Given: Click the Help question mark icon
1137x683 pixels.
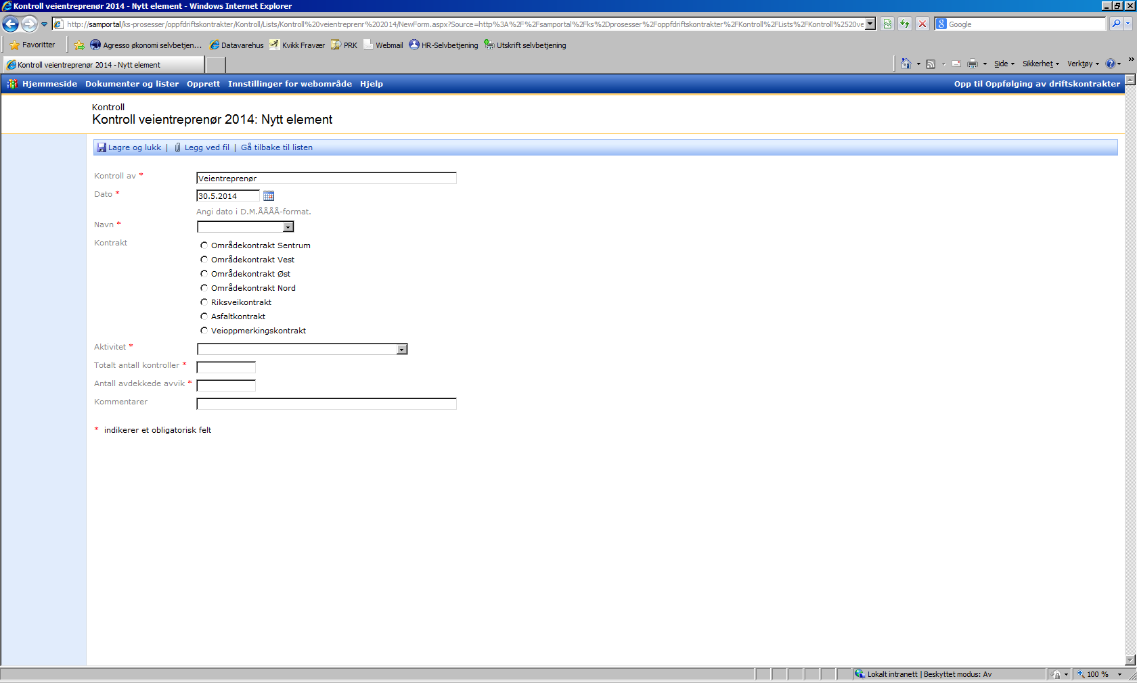Looking at the screenshot, I should [x=1111, y=64].
